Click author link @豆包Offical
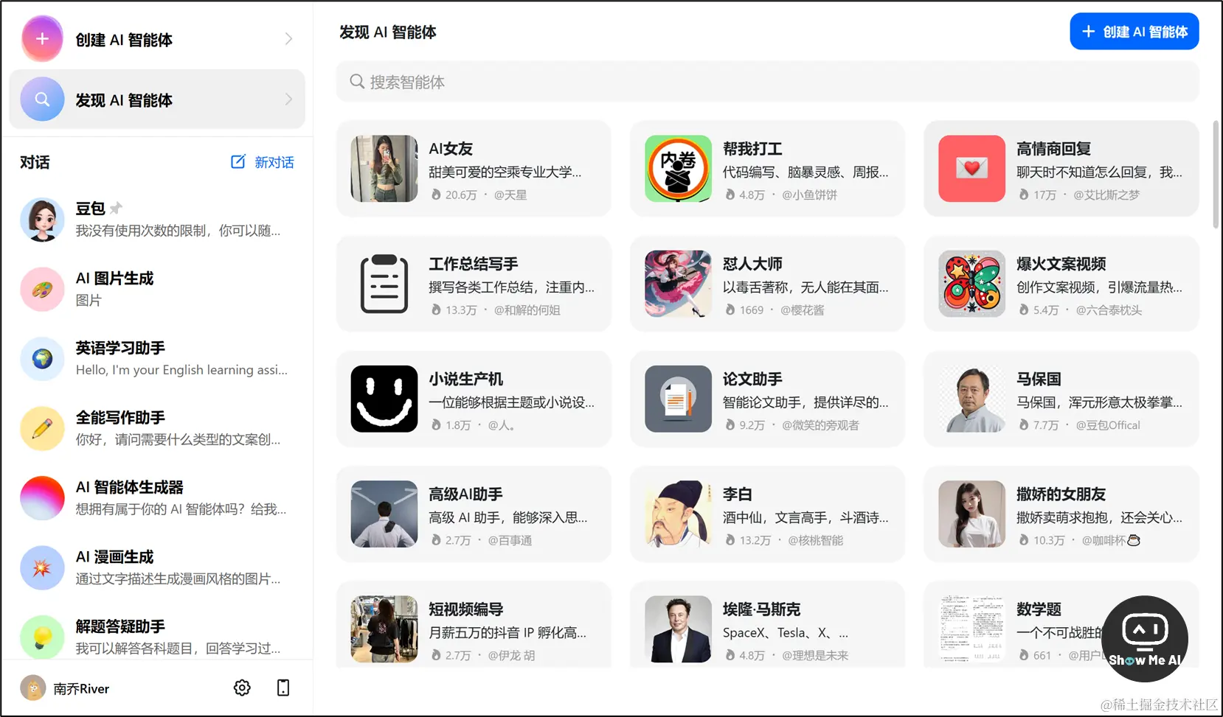The image size is (1223, 717). coord(1107,425)
